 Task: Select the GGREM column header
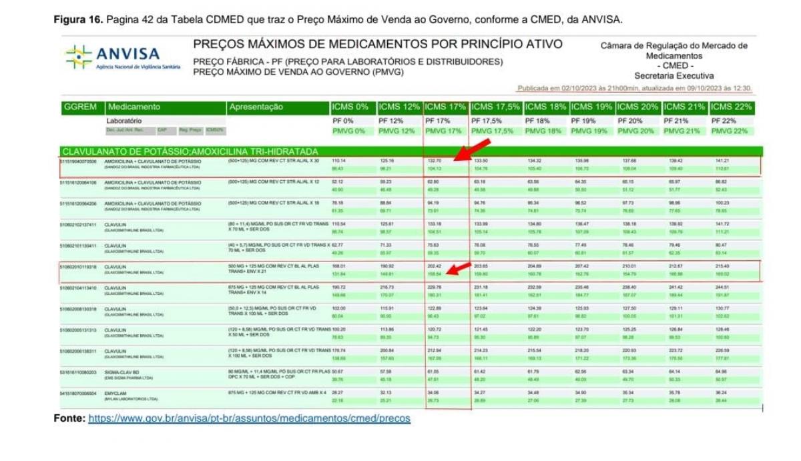pyautogui.click(x=81, y=107)
